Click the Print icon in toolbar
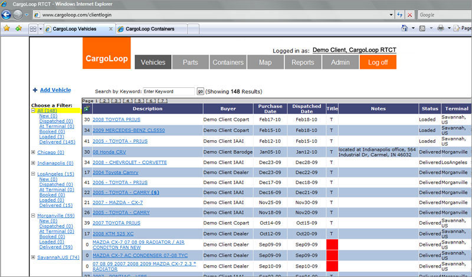 (441, 28)
